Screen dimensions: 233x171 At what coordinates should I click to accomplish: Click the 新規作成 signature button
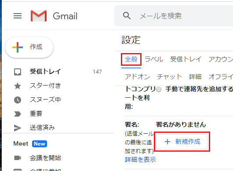coord(182,142)
